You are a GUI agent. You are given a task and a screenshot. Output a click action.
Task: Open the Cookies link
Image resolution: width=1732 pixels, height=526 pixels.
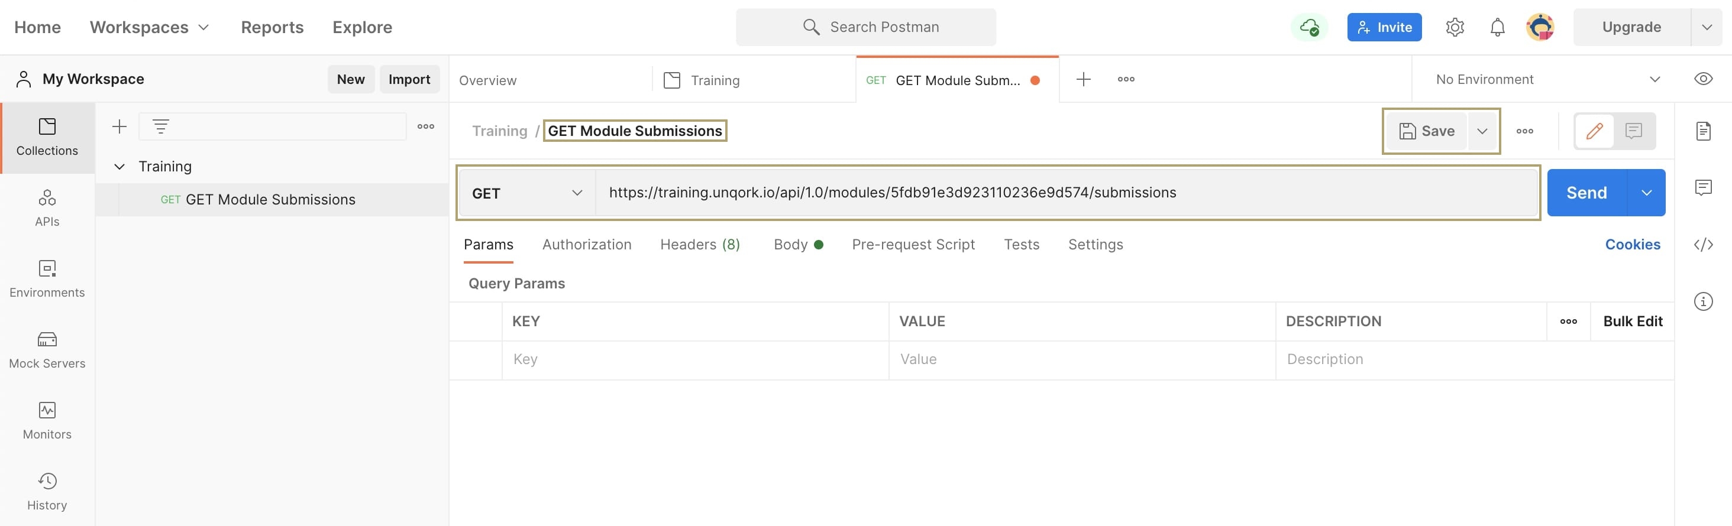click(x=1633, y=245)
